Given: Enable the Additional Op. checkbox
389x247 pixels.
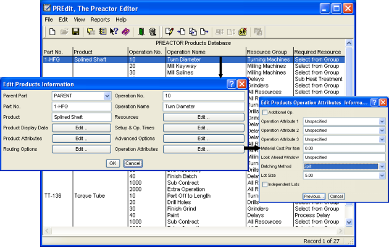Looking at the screenshot, I should (265, 112).
